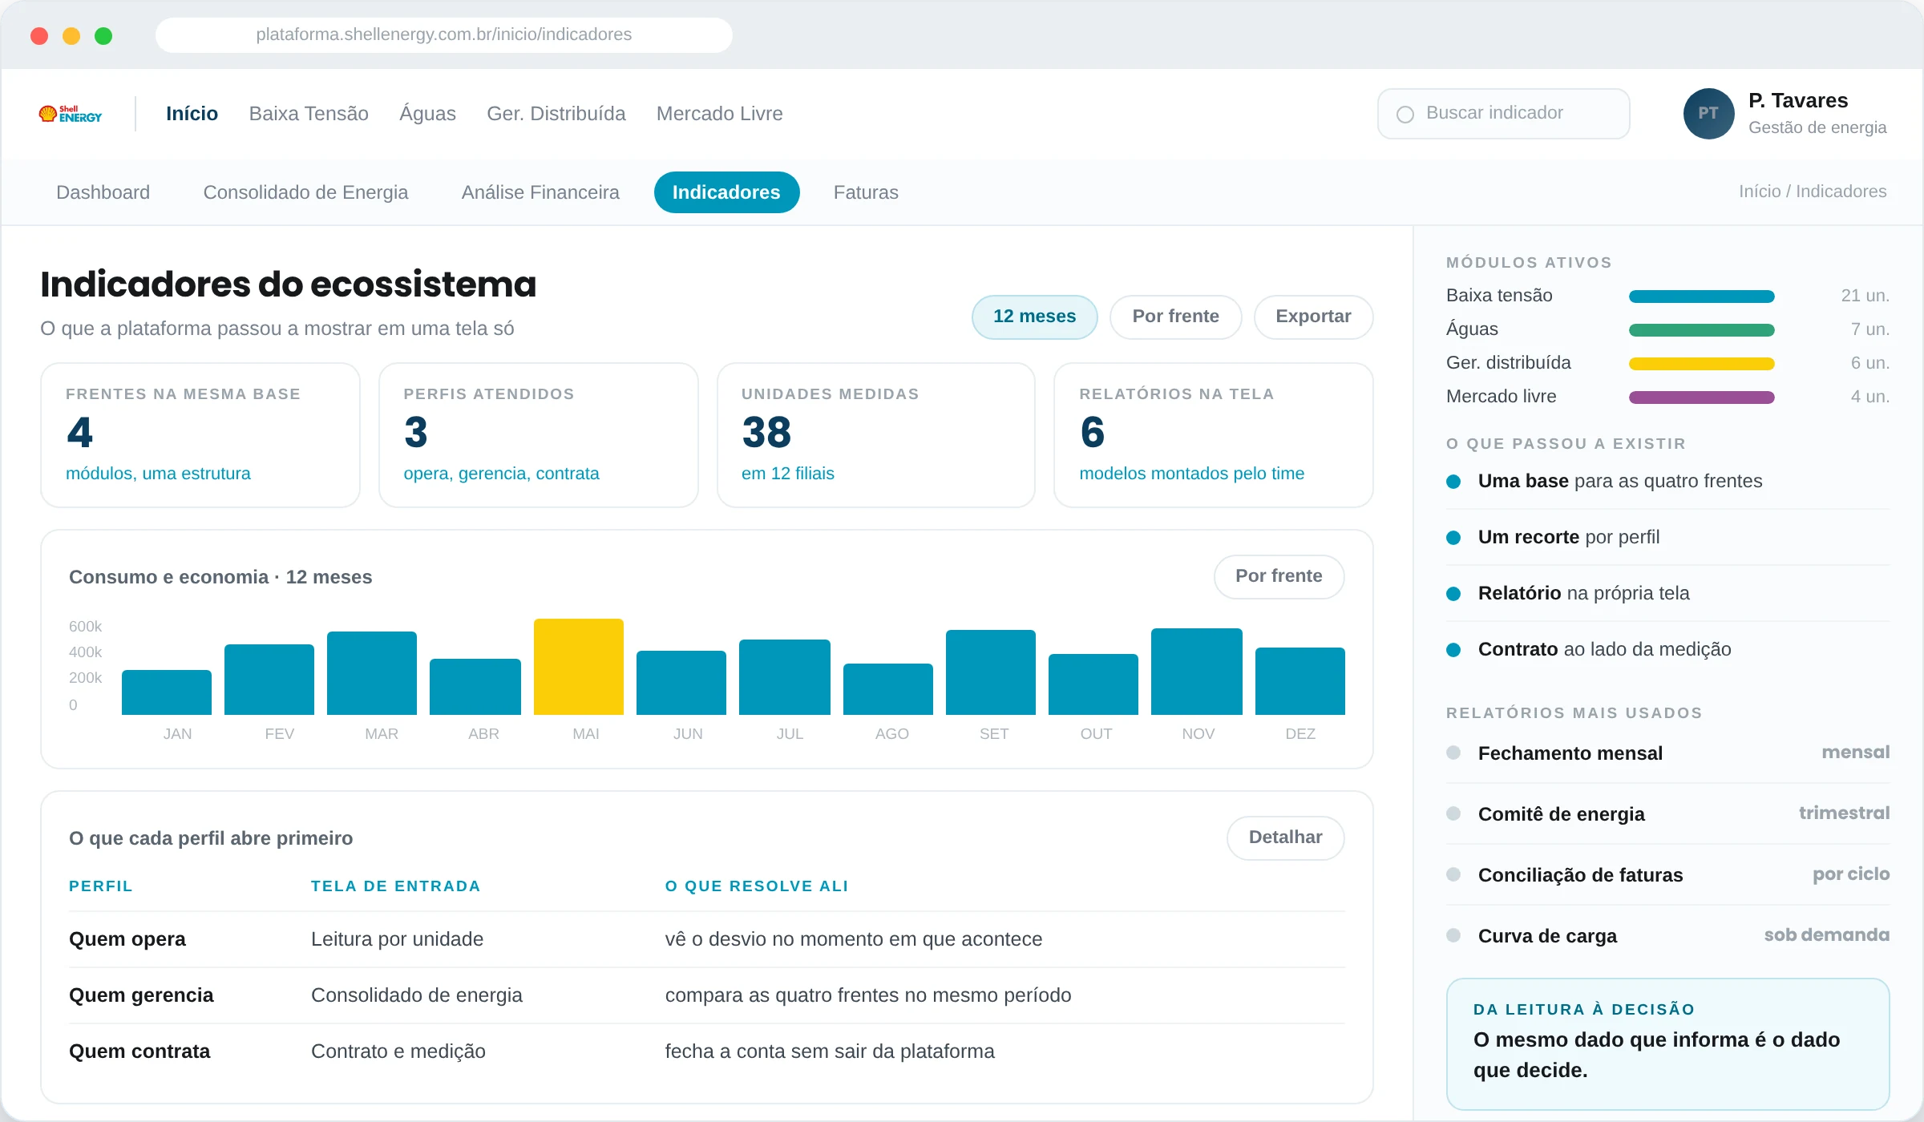Image resolution: width=1924 pixels, height=1122 pixels.
Task: Click Por frente in the consumo chart card
Action: point(1279,576)
